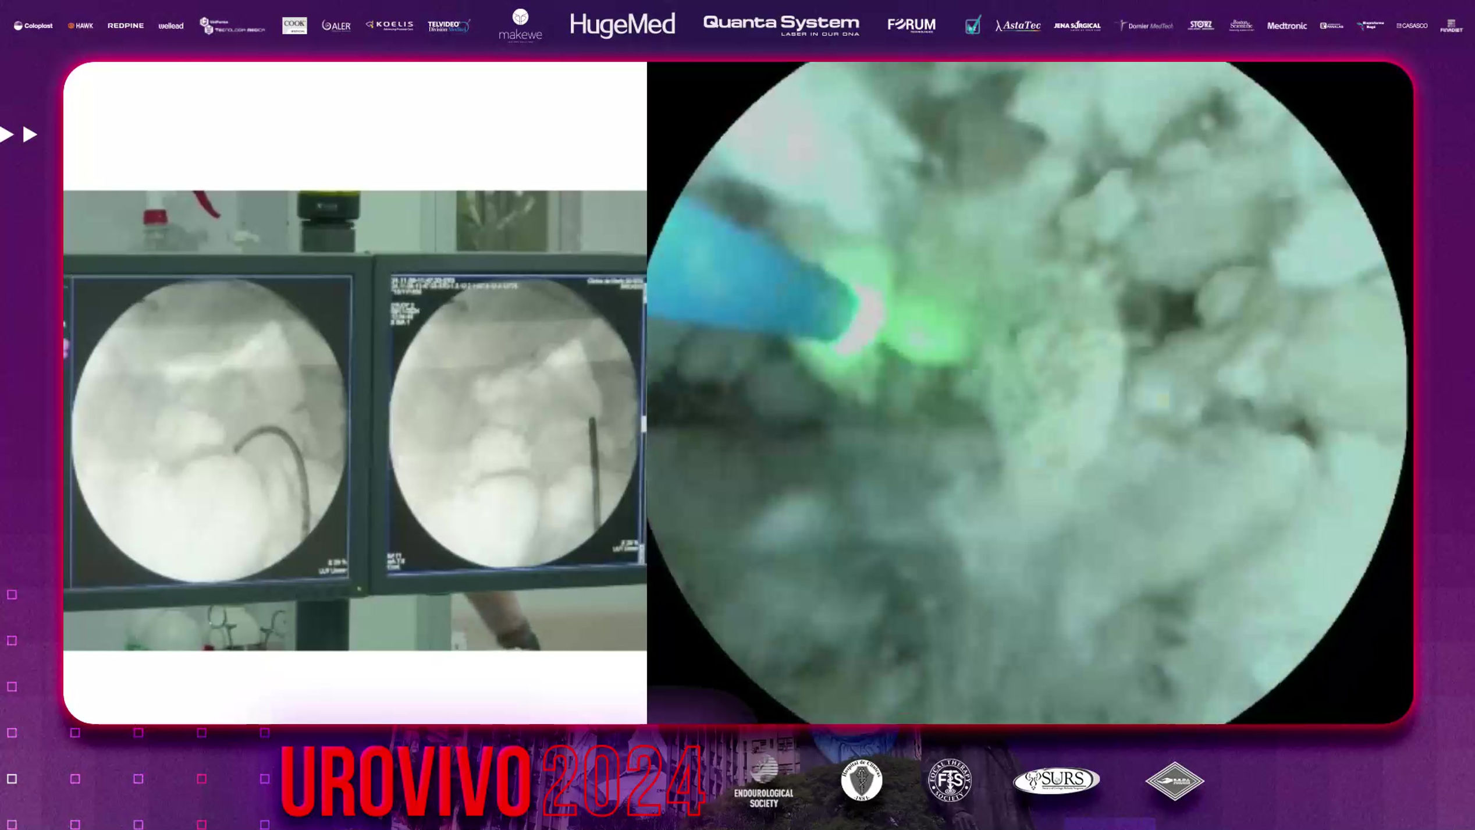The width and height of the screenshot is (1475, 830).
Task: Click the KOELIS sponsor logo
Action: pos(390,25)
